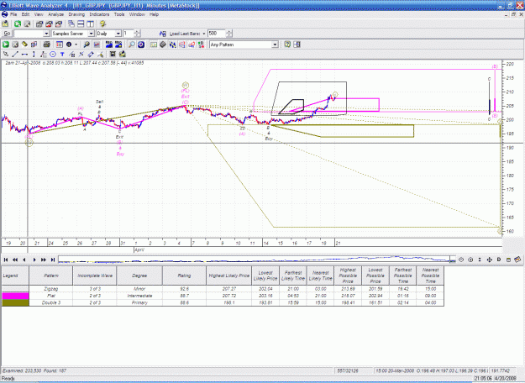This screenshot has width=525, height=383.
Task: Click the D icon beside the overview
Action: (499, 260)
